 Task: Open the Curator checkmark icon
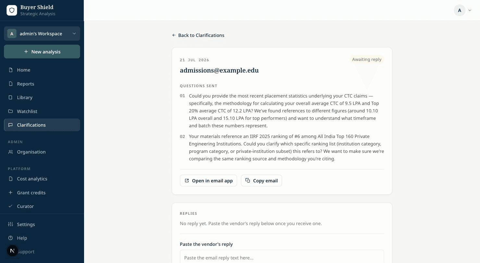[11, 206]
